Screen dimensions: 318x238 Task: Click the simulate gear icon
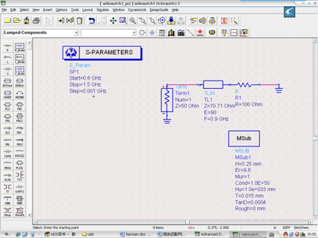pyautogui.click(x=212, y=32)
